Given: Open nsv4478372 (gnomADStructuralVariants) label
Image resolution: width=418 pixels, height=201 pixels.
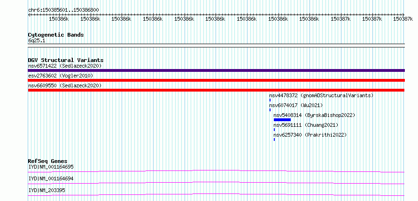Looking at the screenshot, I should (x=321, y=95).
